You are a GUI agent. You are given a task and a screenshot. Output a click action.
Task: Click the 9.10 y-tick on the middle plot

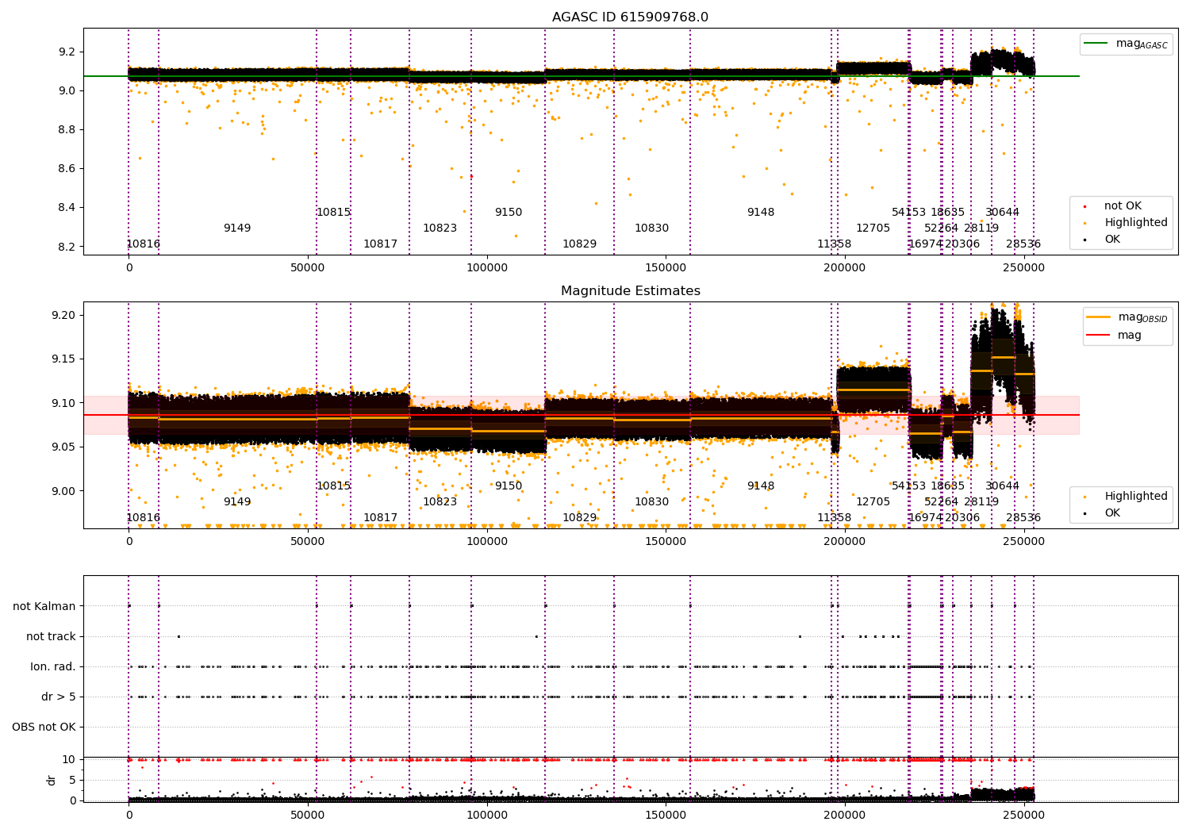(63, 404)
